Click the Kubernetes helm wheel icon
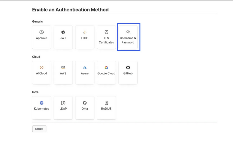 click(x=41, y=103)
